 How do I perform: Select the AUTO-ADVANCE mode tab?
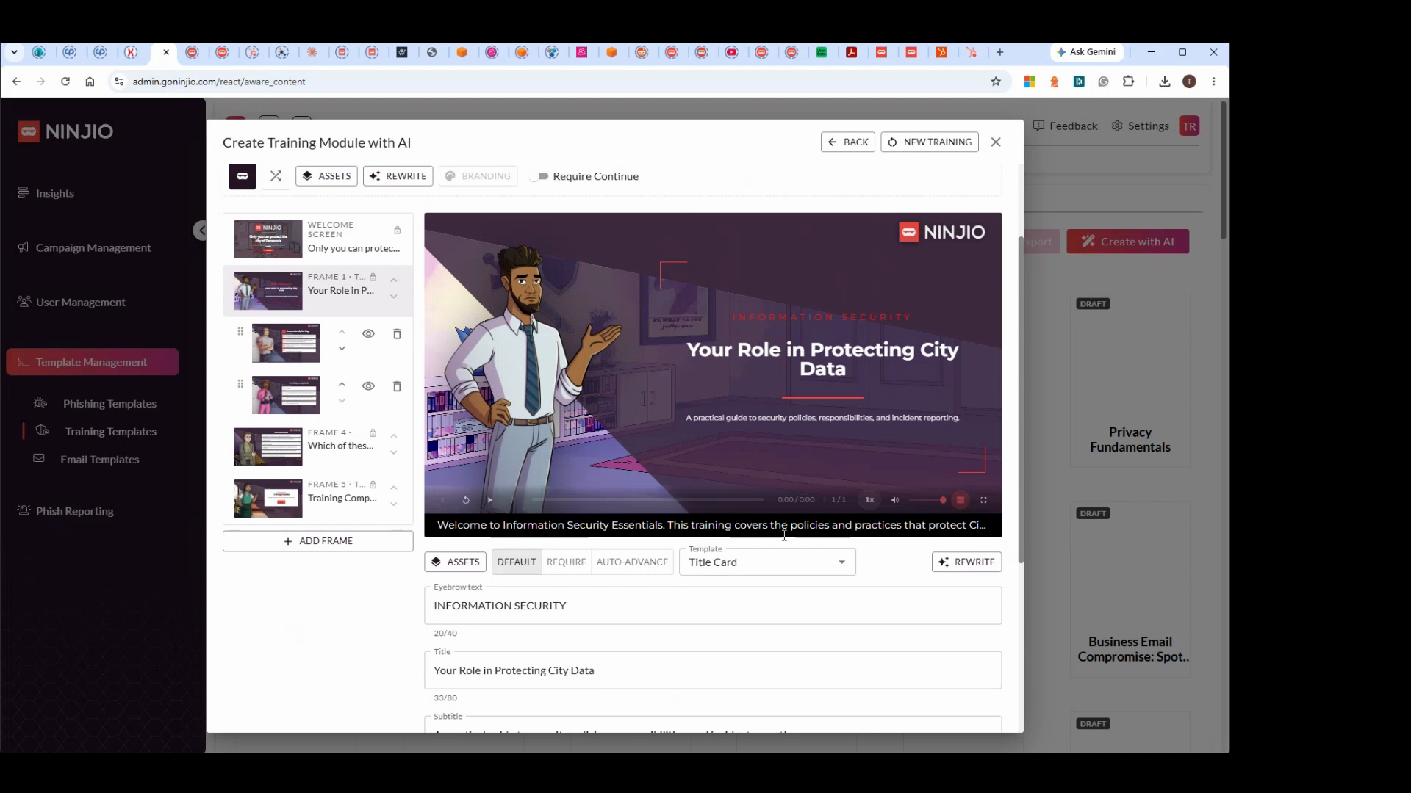click(x=632, y=562)
